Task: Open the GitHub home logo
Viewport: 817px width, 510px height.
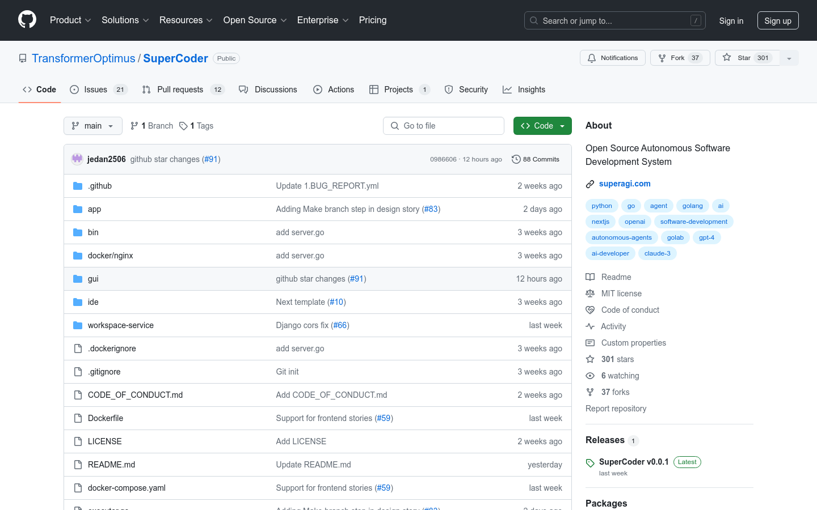Action: (27, 20)
